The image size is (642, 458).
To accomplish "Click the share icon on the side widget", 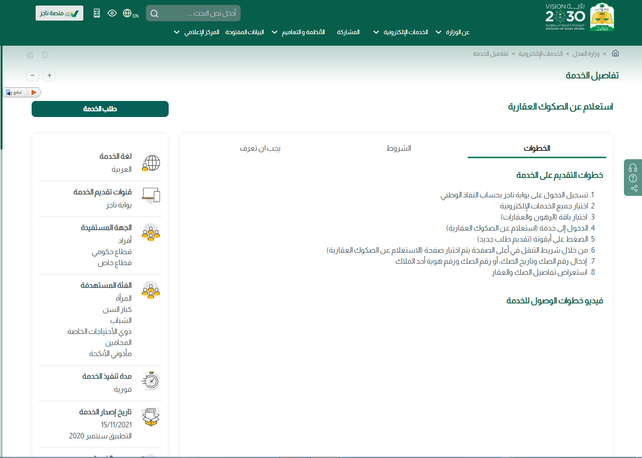I will click(633, 188).
